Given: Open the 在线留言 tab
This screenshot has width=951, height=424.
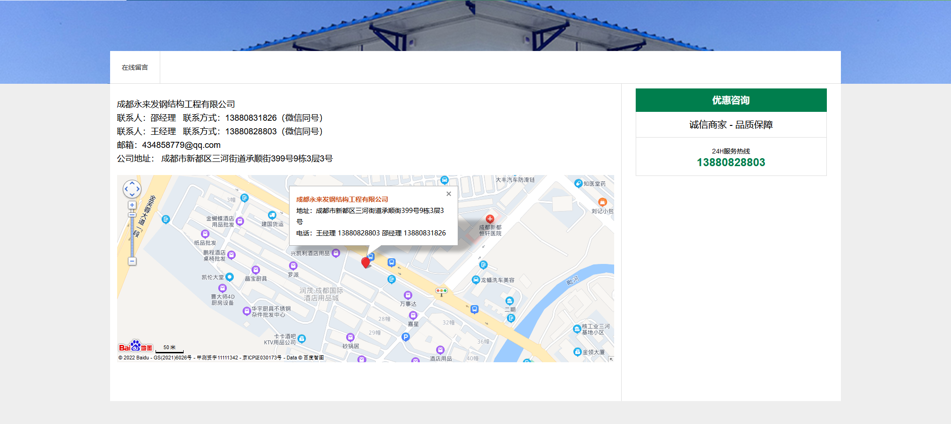Looking at the screenshot, I should (135, 67).
